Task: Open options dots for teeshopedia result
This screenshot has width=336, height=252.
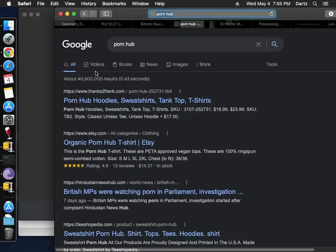Action: pyautogui.click(x=185, y=224)
